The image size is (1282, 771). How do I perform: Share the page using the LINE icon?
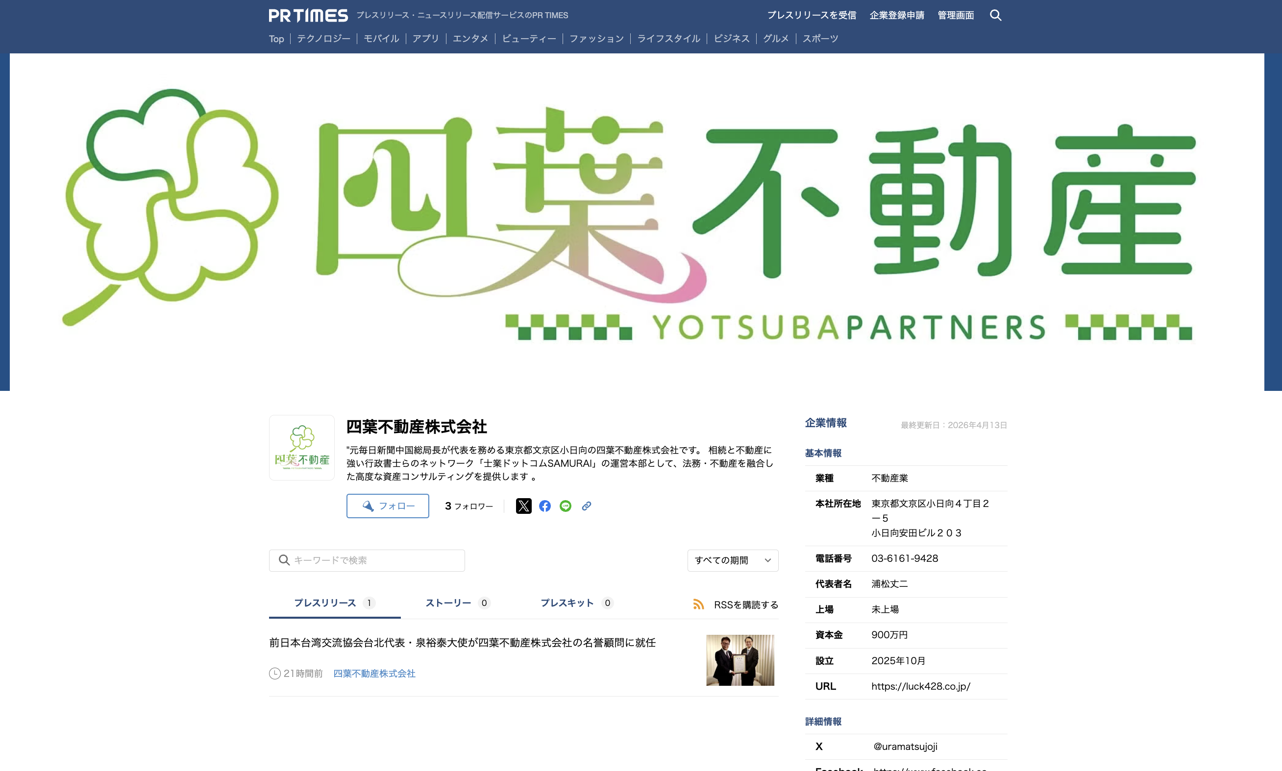[x=566, y=506]
